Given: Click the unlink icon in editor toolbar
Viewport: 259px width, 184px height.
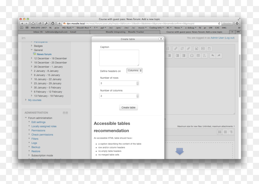Looking at the screenshot, I should (182, 49).
